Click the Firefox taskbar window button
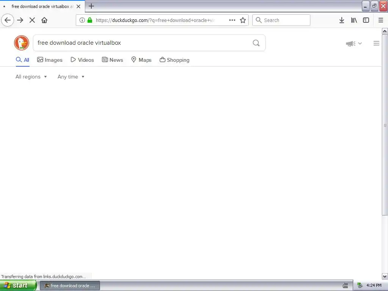 [70, 286]
